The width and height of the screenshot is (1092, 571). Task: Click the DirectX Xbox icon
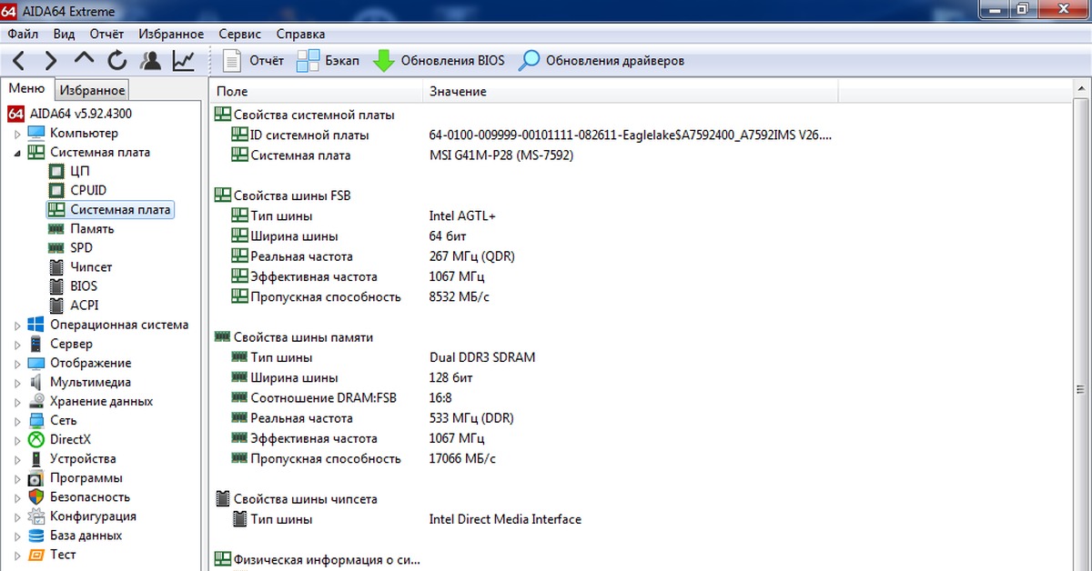pos(35,439)
